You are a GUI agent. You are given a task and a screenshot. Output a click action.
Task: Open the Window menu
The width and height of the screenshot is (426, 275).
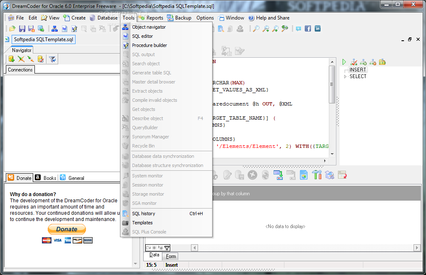tap(231, 18)
